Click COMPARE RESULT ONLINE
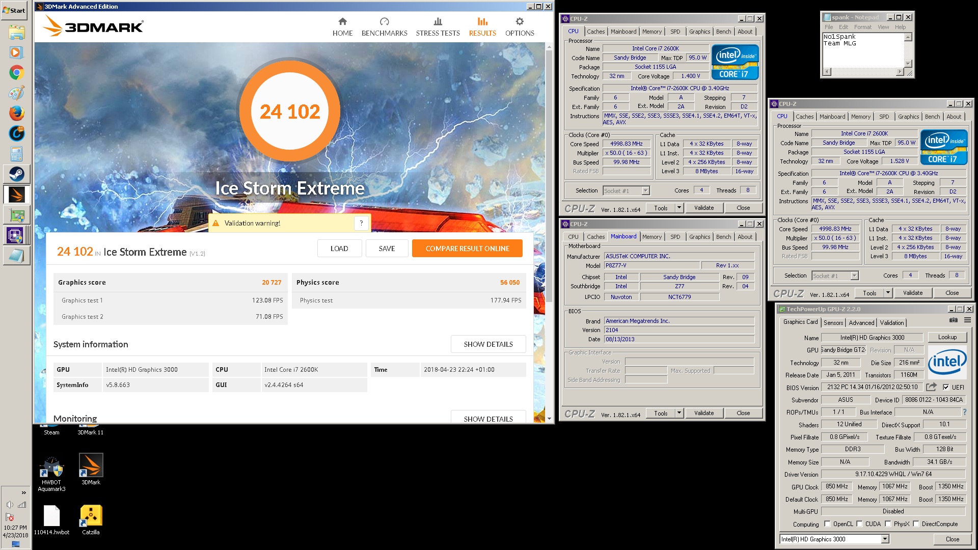 tap(467, 249)
